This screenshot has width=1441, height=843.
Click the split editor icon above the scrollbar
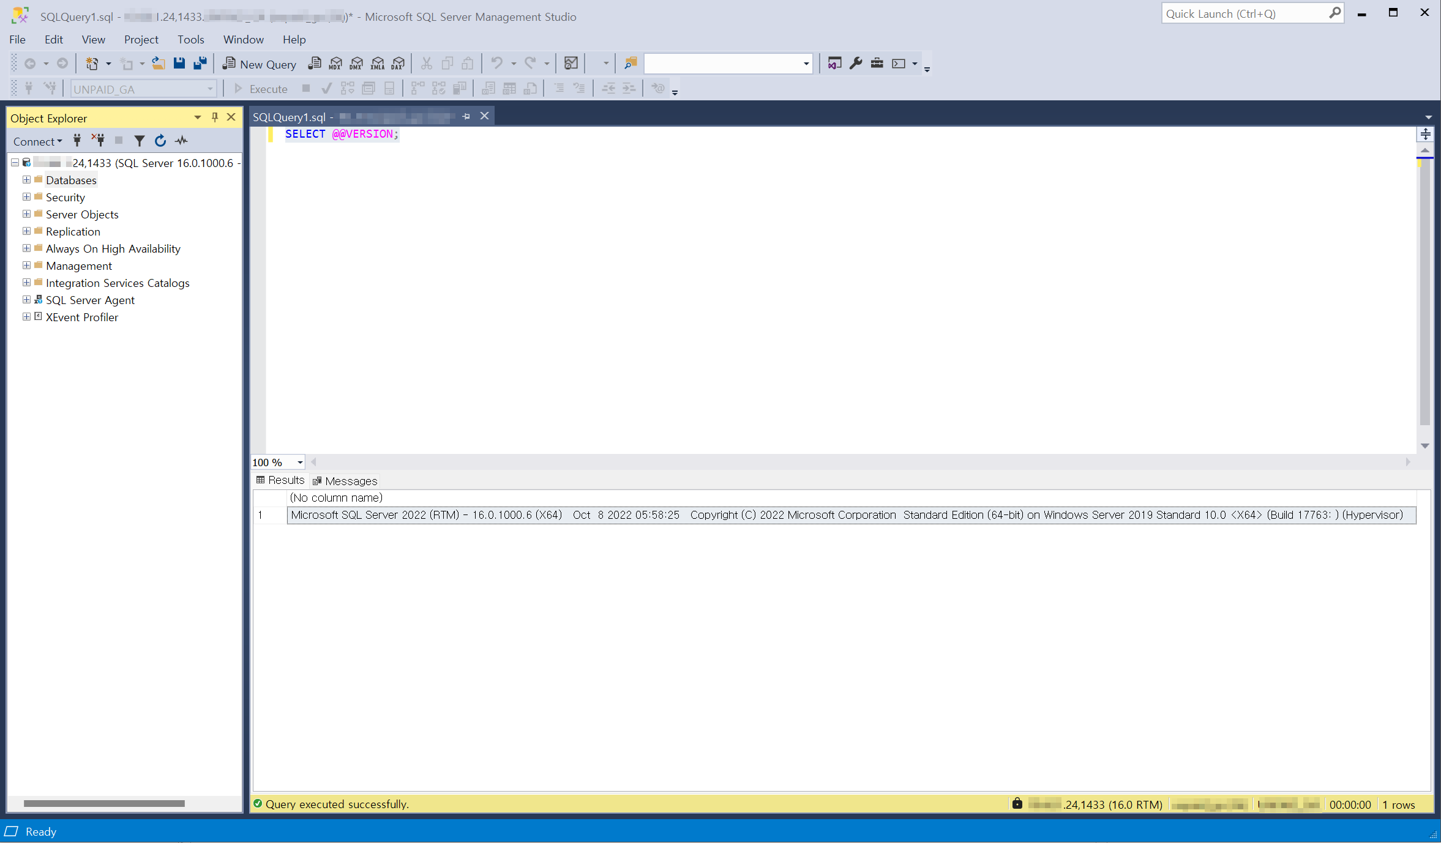(x=1426, y=135)
